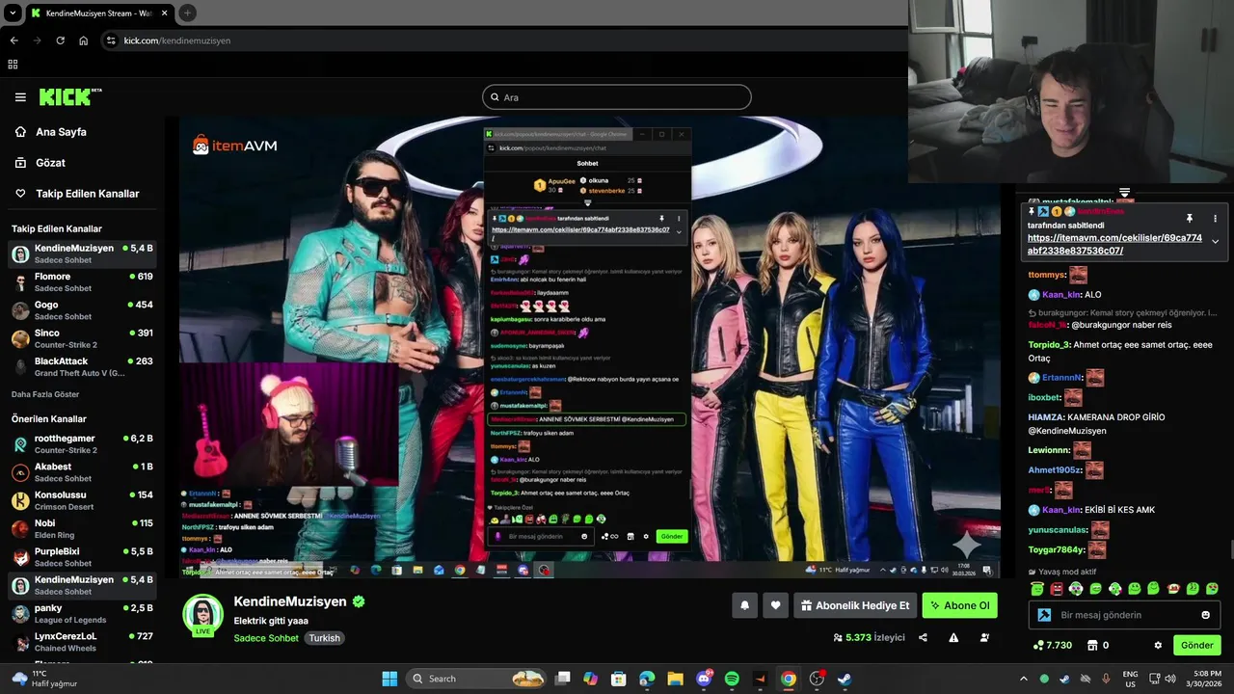Image resolution: width=1234 pixels, height=694 pixels.
Task: Click the Ara search field
Action: click(616, 97)
